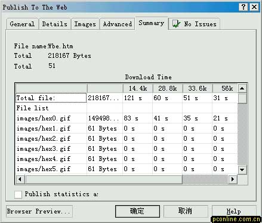Click the 56k column header
This screenshot has width=262, height=223.
(225, 88)
